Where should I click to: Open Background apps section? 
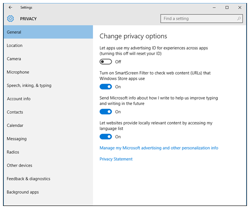[x=48, y=192]
